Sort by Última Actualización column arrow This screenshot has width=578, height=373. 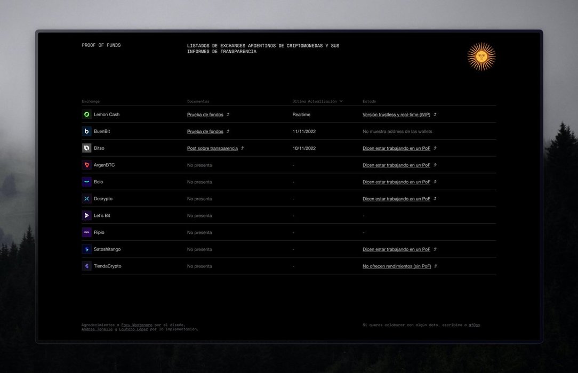click(x=341, y=101)
